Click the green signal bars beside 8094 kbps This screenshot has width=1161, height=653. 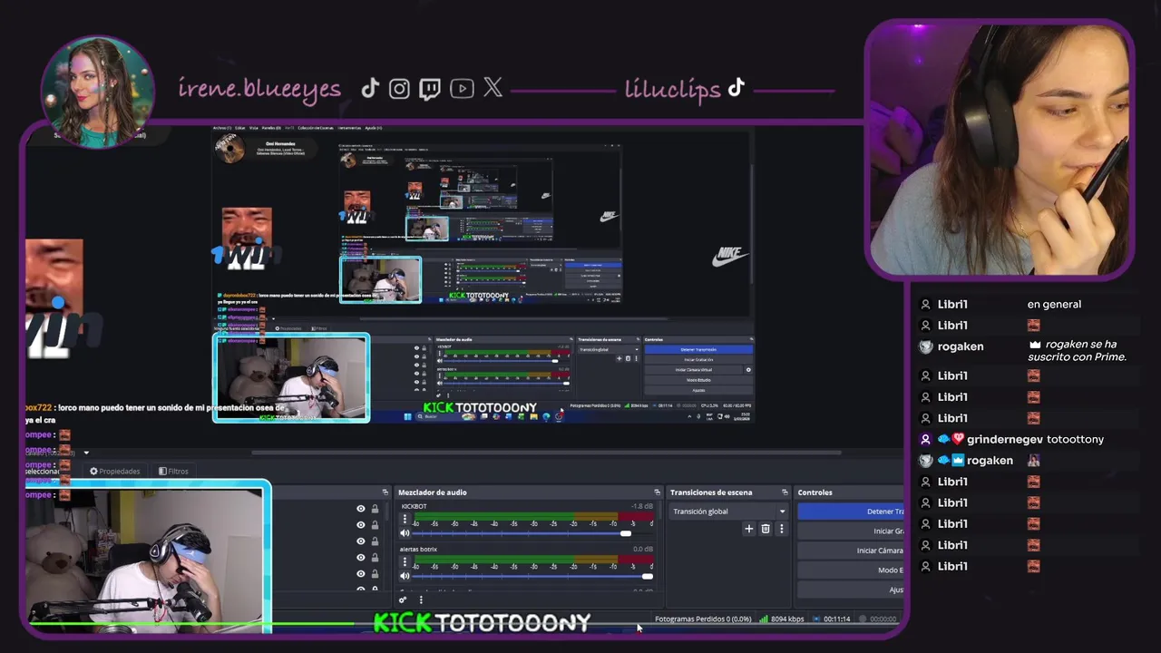pyautogui.click(x=764, y=619)
